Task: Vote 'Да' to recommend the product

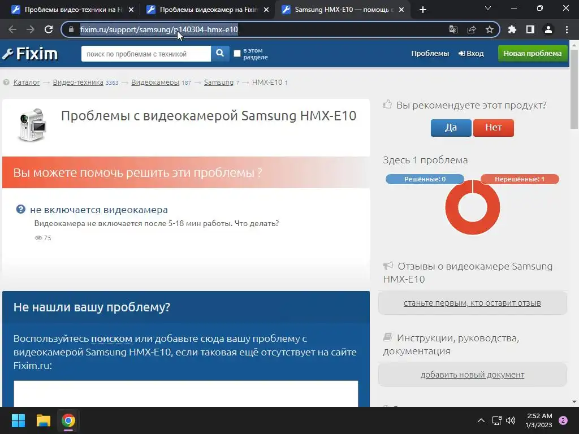Action: tap(451, 128)
